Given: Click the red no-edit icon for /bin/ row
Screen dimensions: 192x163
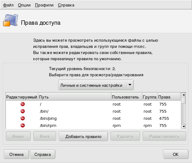Looking at the screenshot, I should click(x=23, y=111).
